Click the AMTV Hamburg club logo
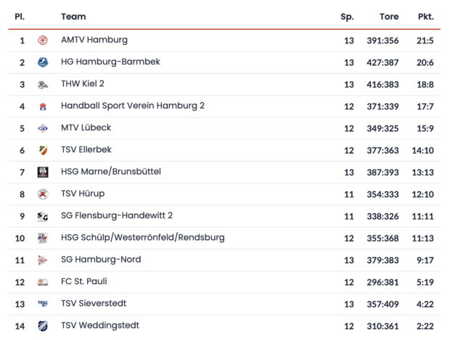Image resolution: width=450 pixels, height=340 pixels. point(43,41)
